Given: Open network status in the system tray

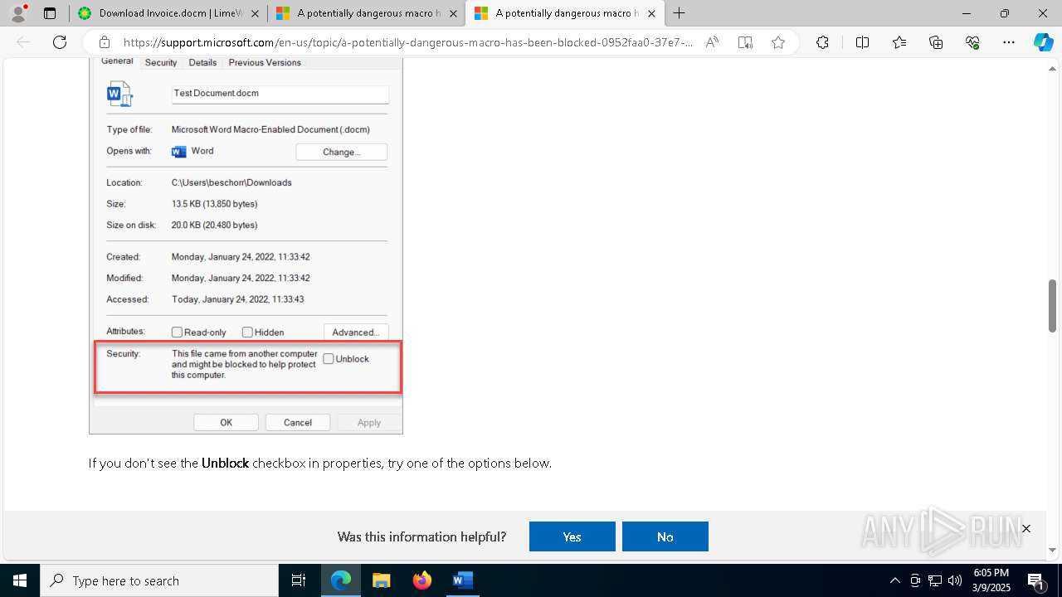Looking at the screenshot, I should [x=935, y=580].
